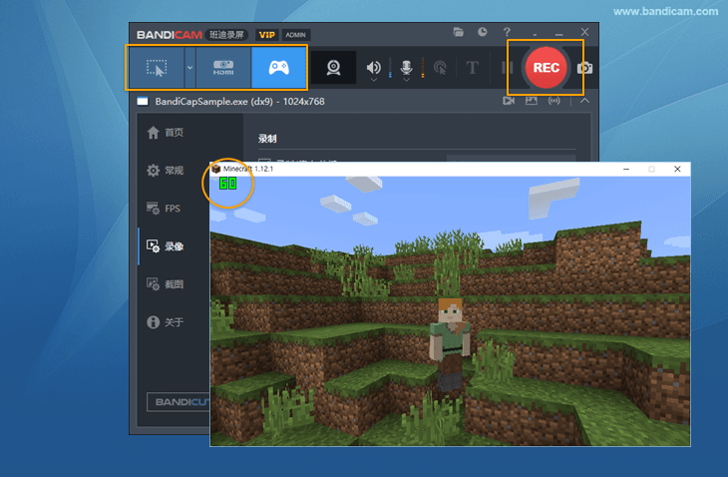Open the 关于 about tab
This screenshot has height=477, width=728.
coord(166,322)
